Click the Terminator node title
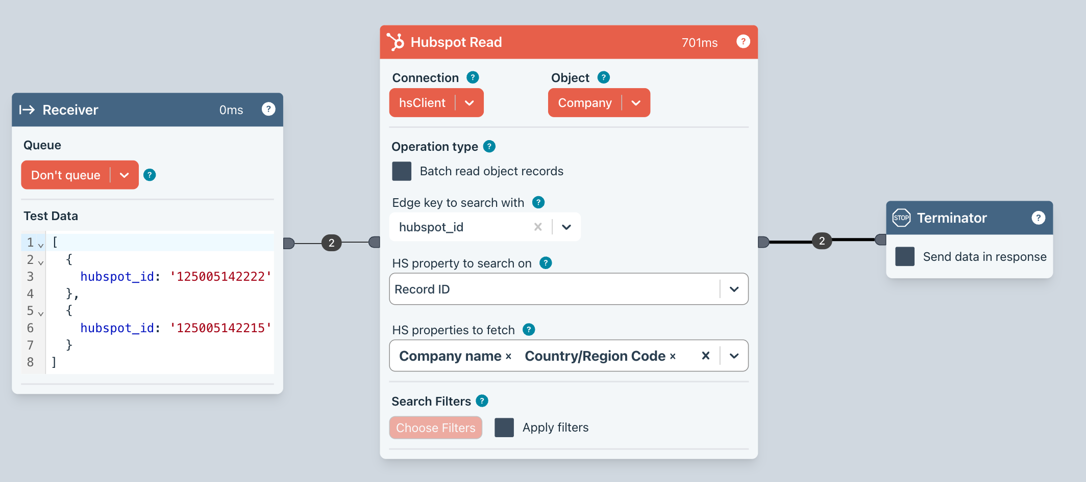 pyautogui.click(x=952, y=218)
